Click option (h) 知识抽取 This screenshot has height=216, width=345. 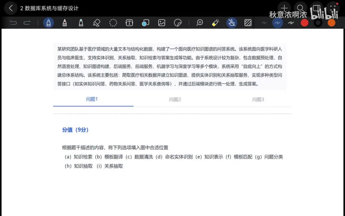click(x=78, y=166)
